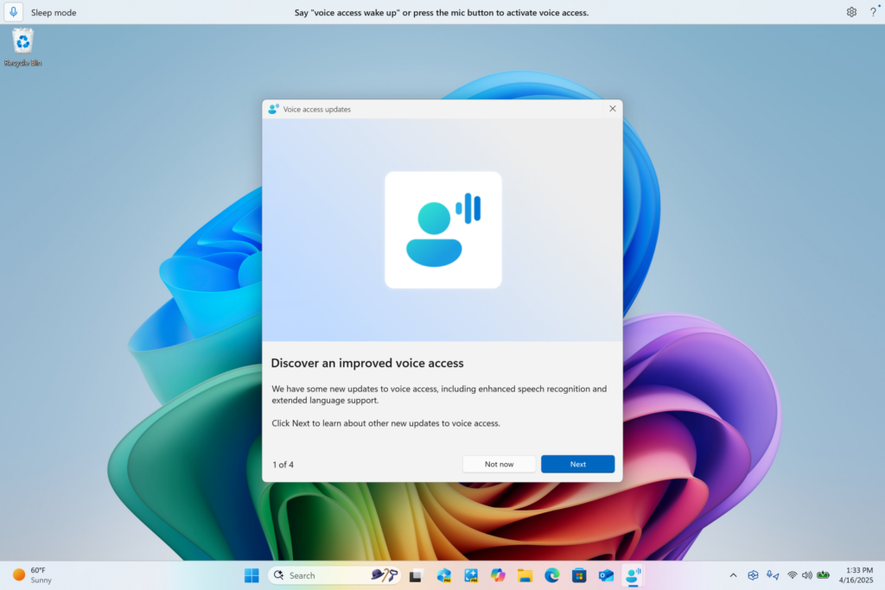Click the Windows Start button
This screenshot has height=590, width=885.
tap(251, 574)
